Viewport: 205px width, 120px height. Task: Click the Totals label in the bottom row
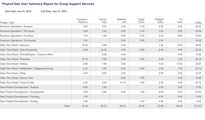click(x=67, y=106)
